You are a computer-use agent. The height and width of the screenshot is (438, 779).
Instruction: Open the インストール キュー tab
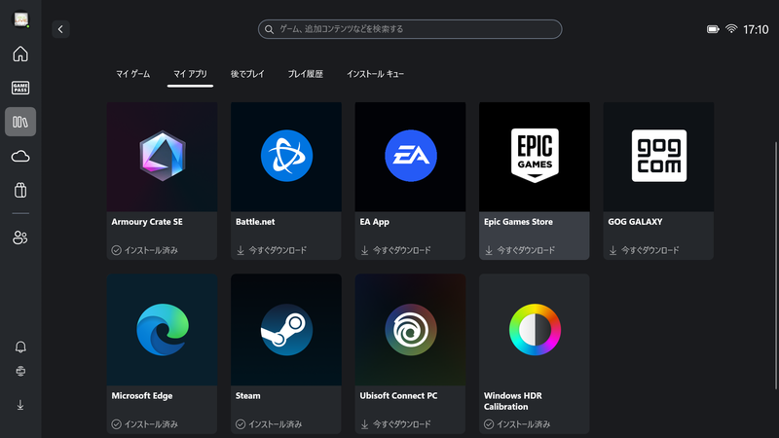tap(375, 74)
